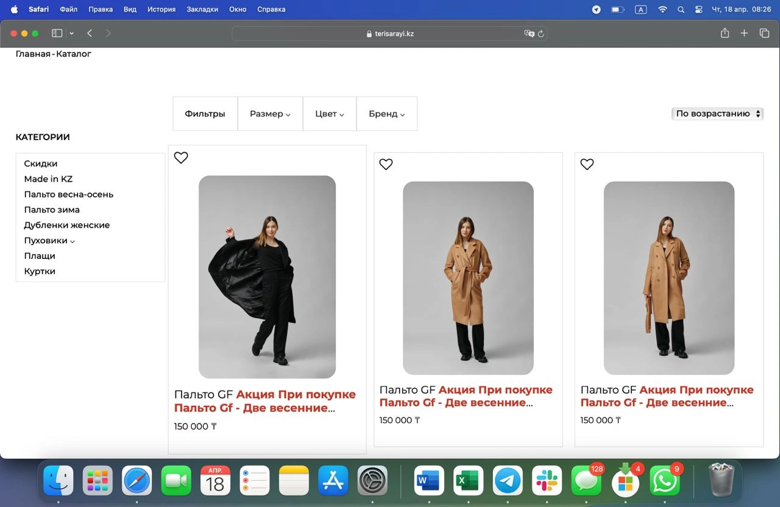Open Microsoft Excel in the Dock
The height and width of the screenshot is (507, 780).
tap(469, 481)
